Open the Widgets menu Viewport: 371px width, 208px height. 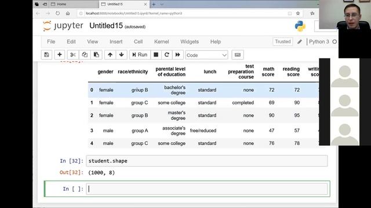pyautogui.click(x=190, y=42)
